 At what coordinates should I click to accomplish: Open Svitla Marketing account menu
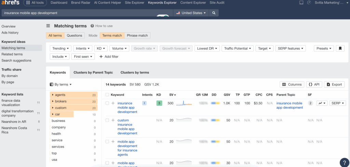pyautogui.click(x=331, y=3)
